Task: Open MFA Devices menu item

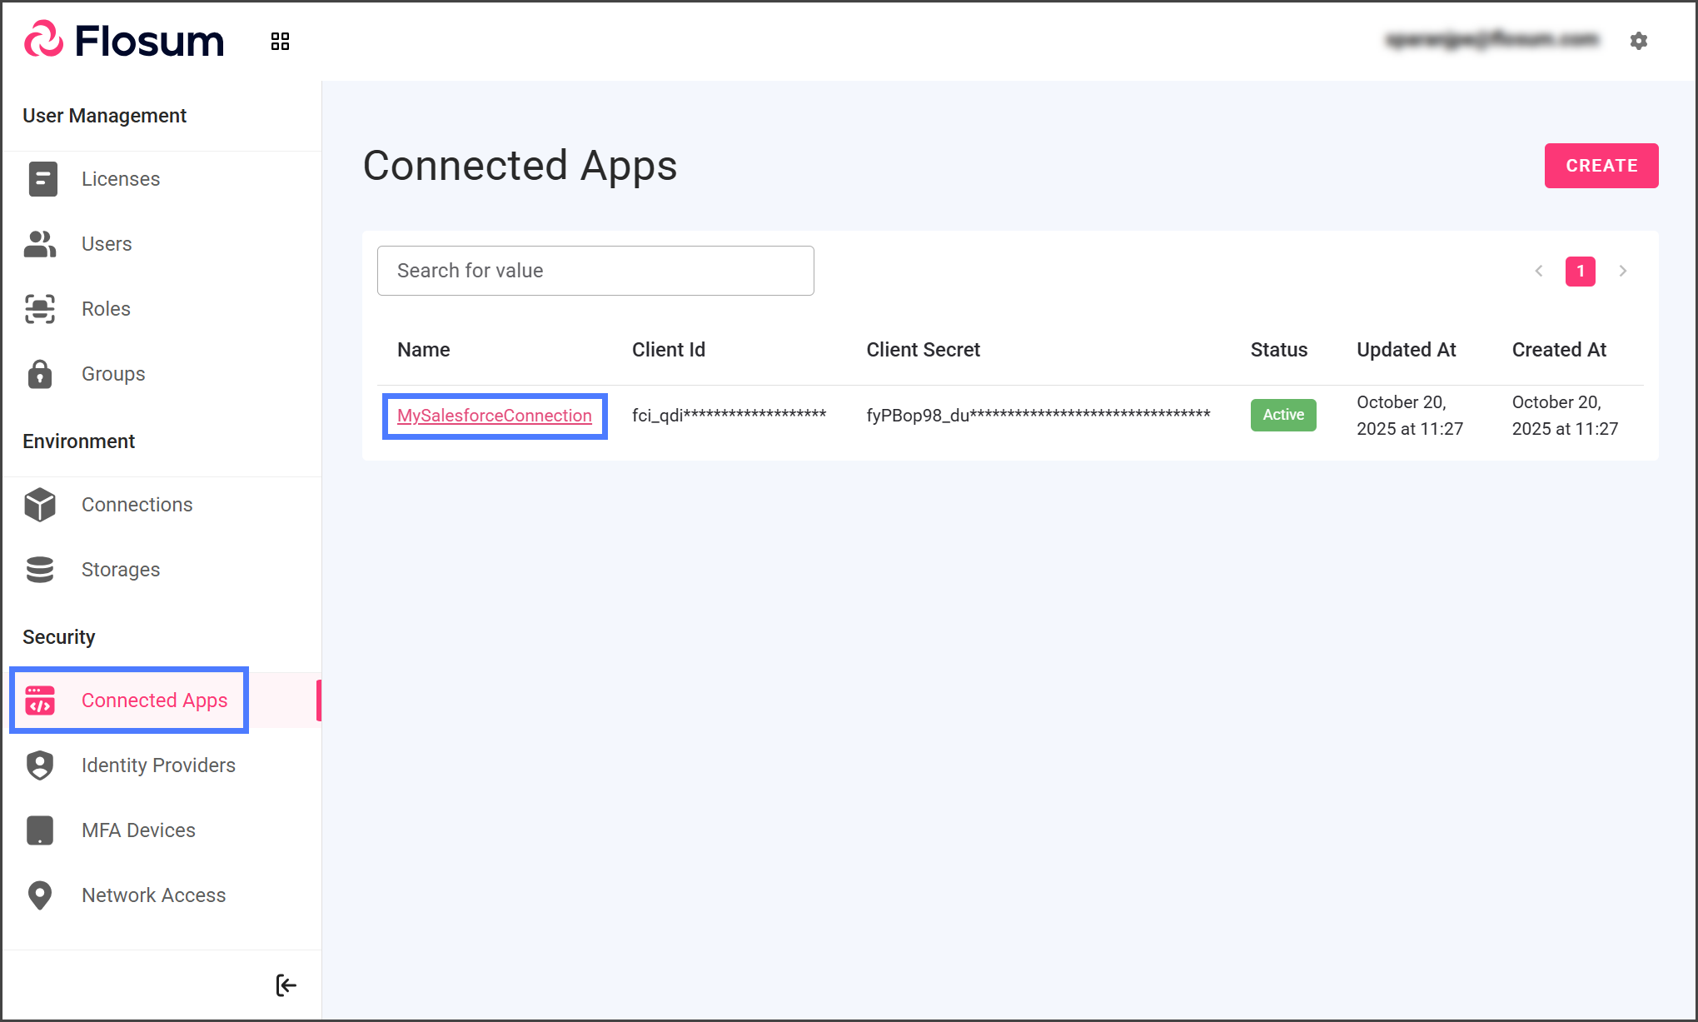Action: [138, 830]
